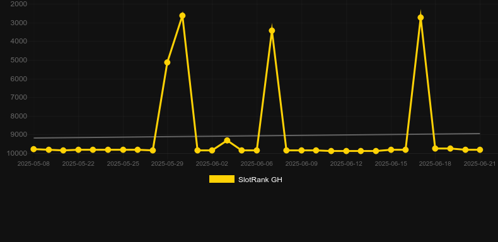Click the peak data point near 2025-06-06
The image size is (498, 242).
pos(272,30)
